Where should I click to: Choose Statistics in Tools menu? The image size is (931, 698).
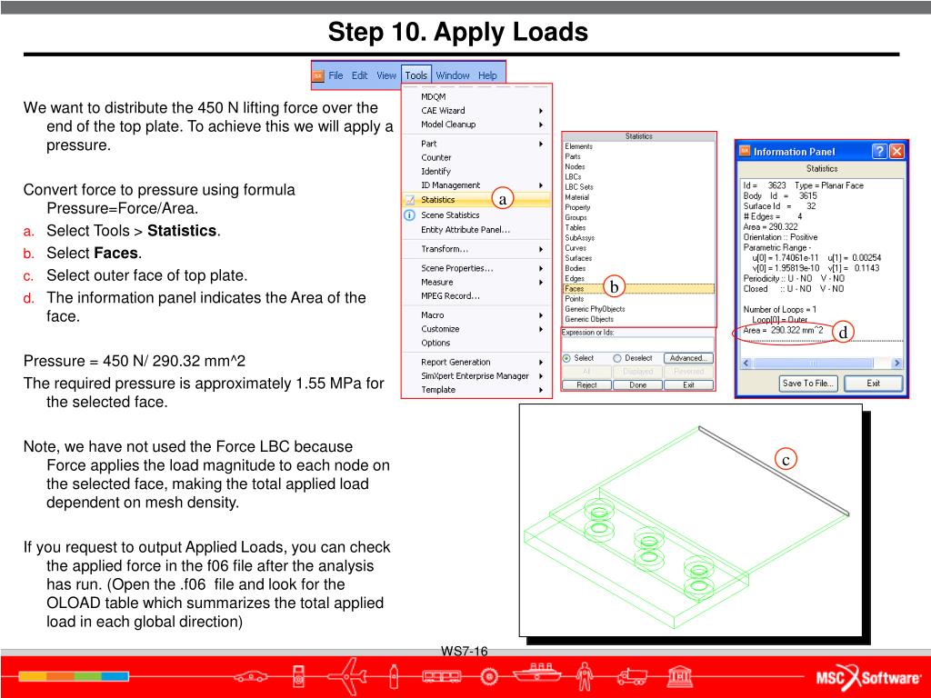click(x=476, y=200)
